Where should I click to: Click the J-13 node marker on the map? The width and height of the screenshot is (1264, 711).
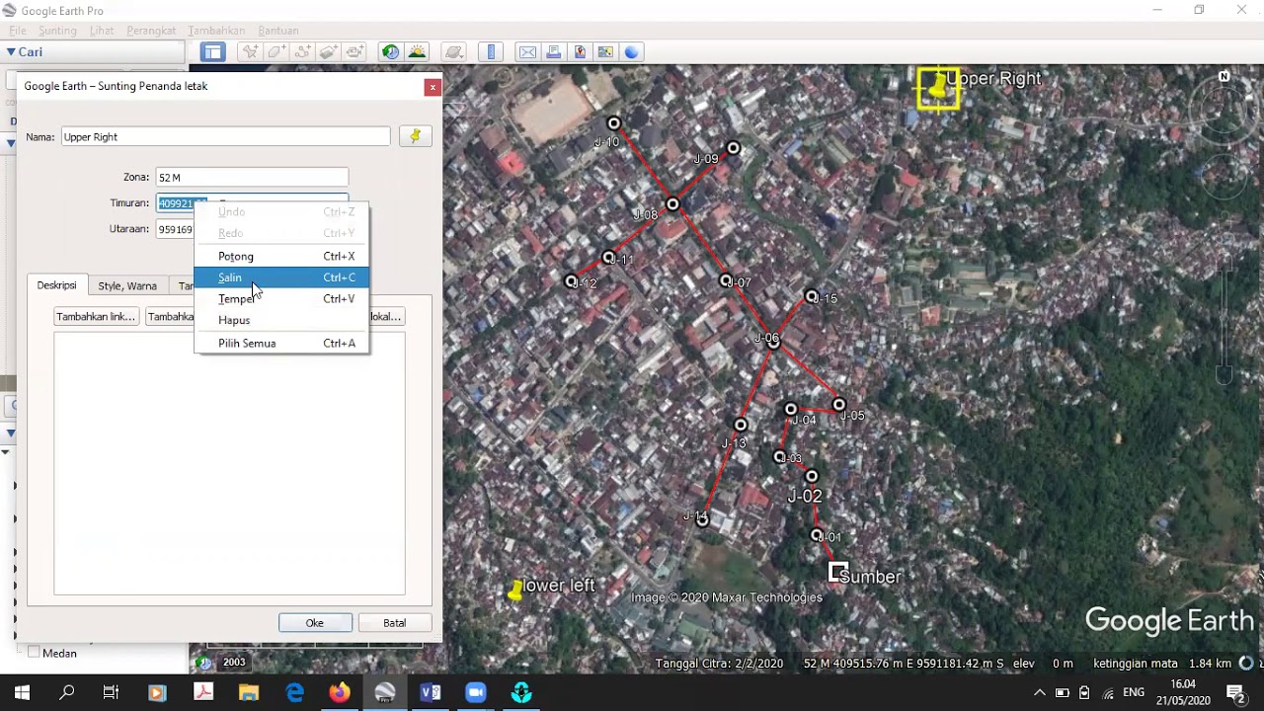tap(741, 426)
